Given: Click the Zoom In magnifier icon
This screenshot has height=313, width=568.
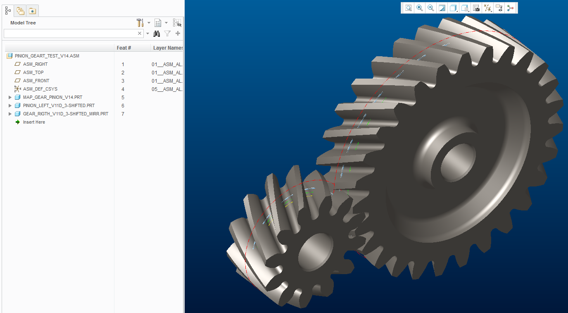Looking at the screenshot, I should point(420,8).
